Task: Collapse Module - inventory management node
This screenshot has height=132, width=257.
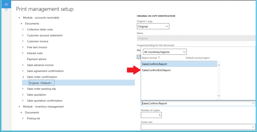Action: pyautogui.click(x=19, y=106)
